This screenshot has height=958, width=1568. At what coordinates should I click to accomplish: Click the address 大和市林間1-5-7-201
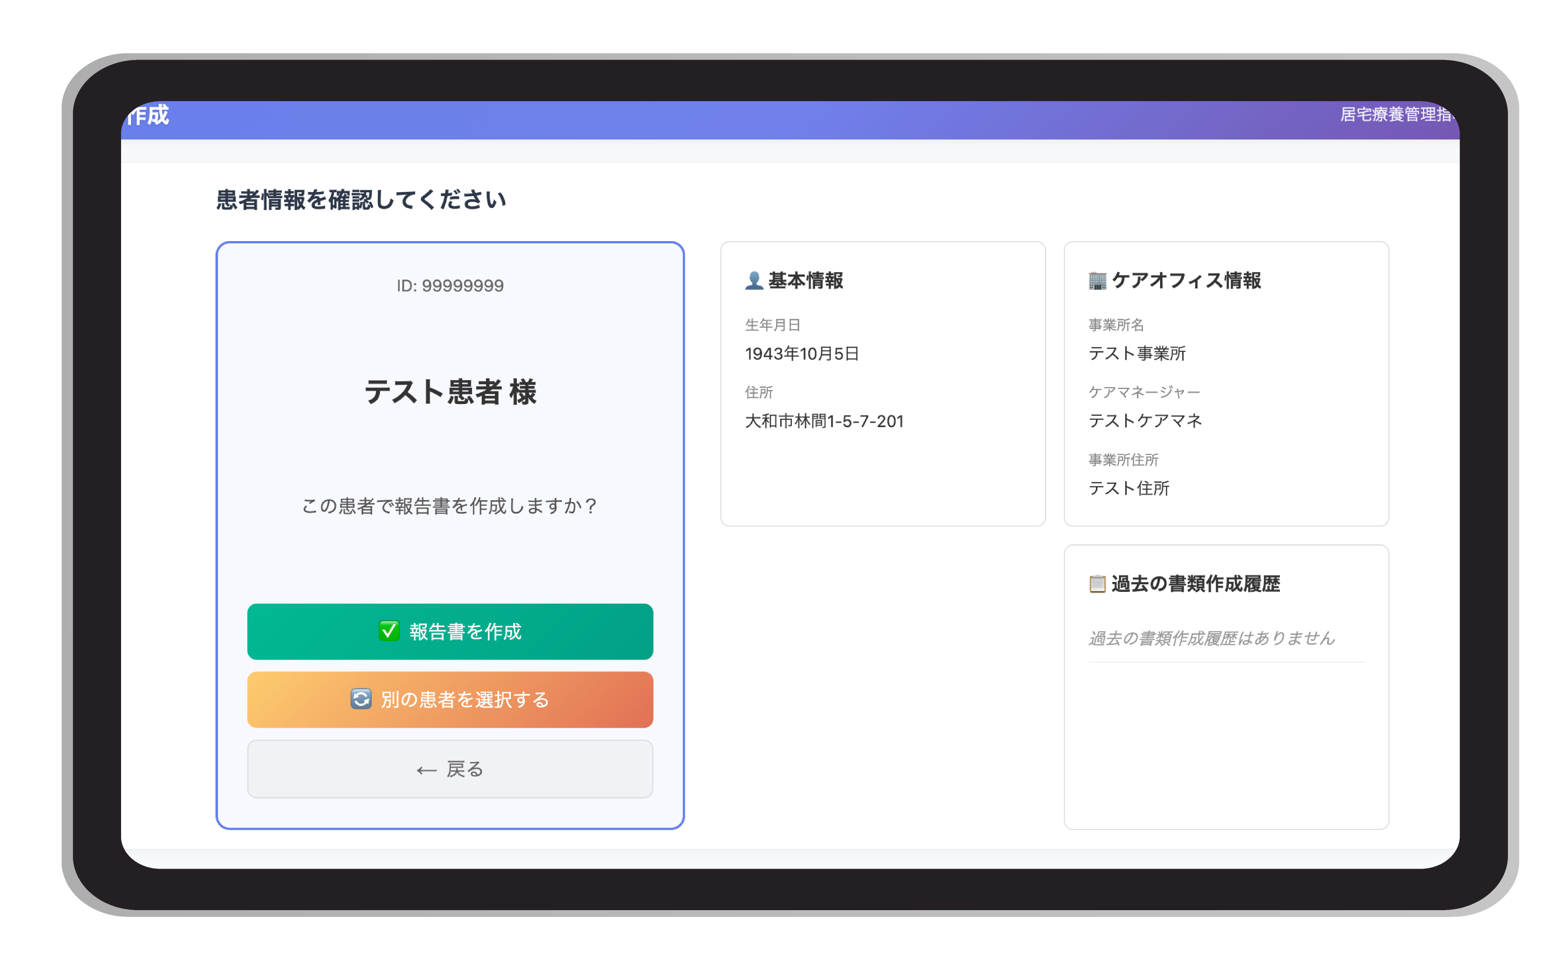pos(825,420)
